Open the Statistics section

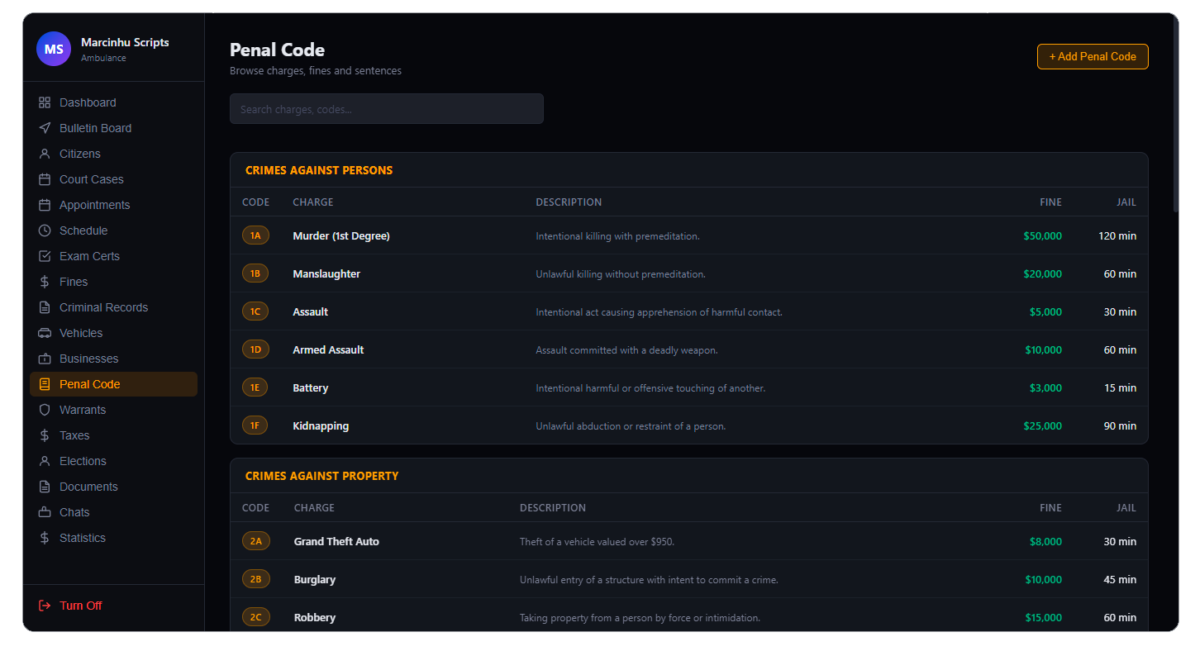pos(83,538)
